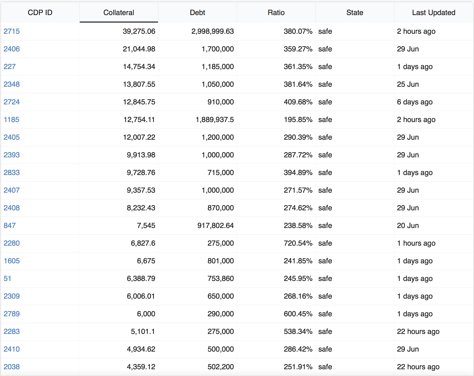Select collateral value 14,754.34
The height and width of the screenshot is (376, 474).
pyautogui.click(x=139, y=66)
